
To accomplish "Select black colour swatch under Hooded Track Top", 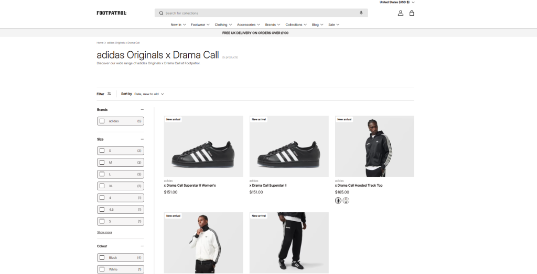I will click(338, 201).
